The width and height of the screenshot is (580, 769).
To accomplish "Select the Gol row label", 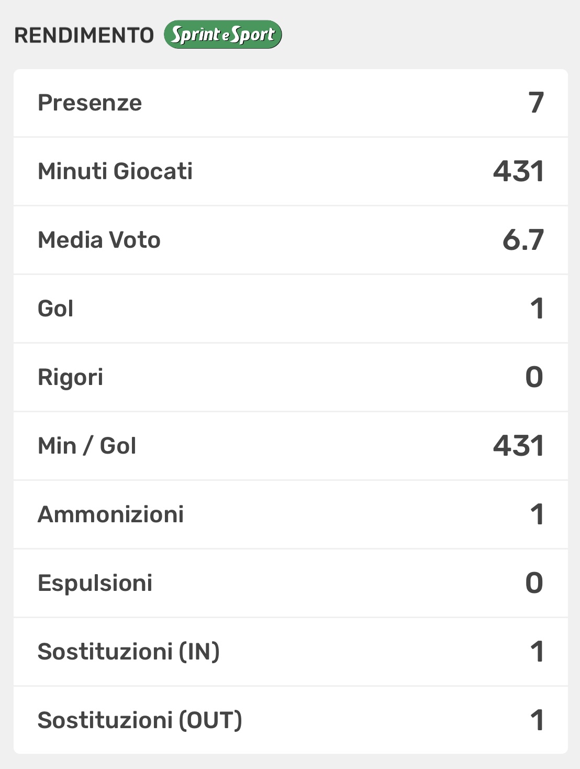I will coord(55,309).
